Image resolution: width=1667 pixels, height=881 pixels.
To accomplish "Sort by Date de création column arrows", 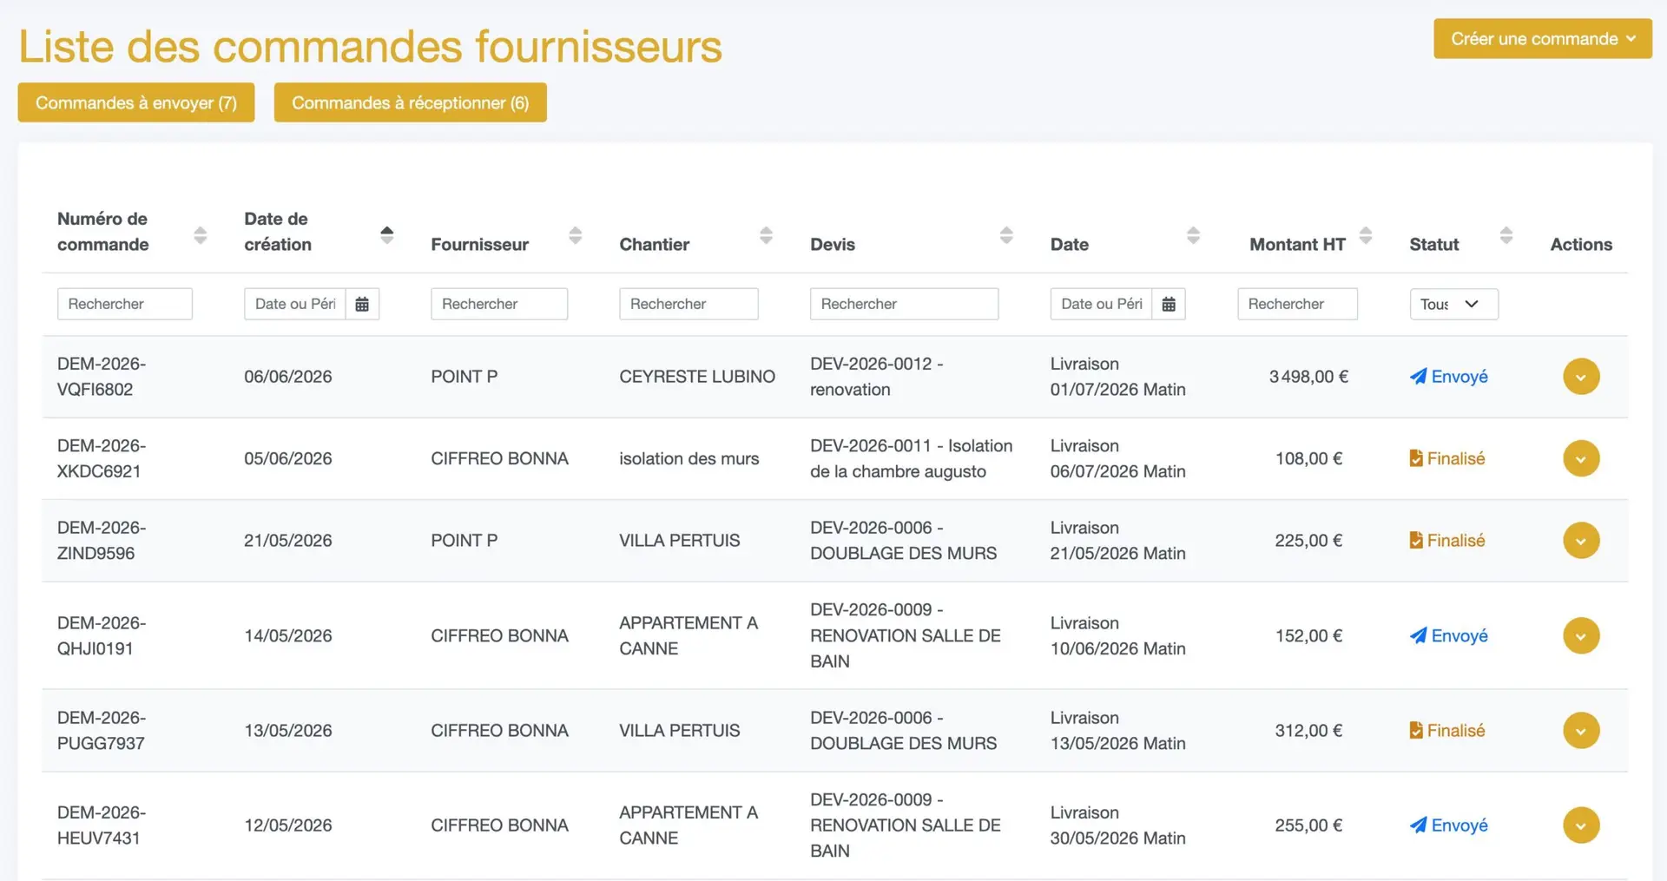I will tap(387, 235).
